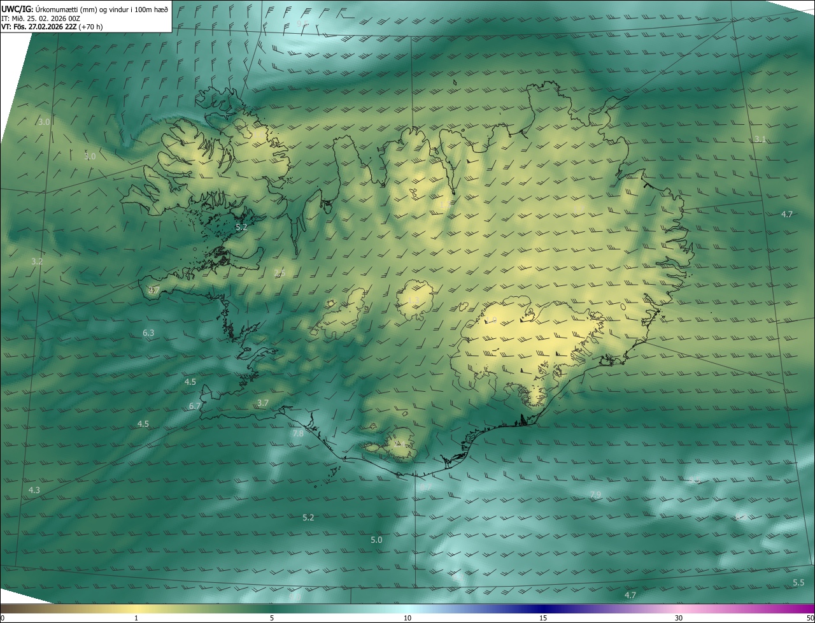
Task: Click the UWC/IG Úrkomumætti map title line
Action: tap(85, 8)
